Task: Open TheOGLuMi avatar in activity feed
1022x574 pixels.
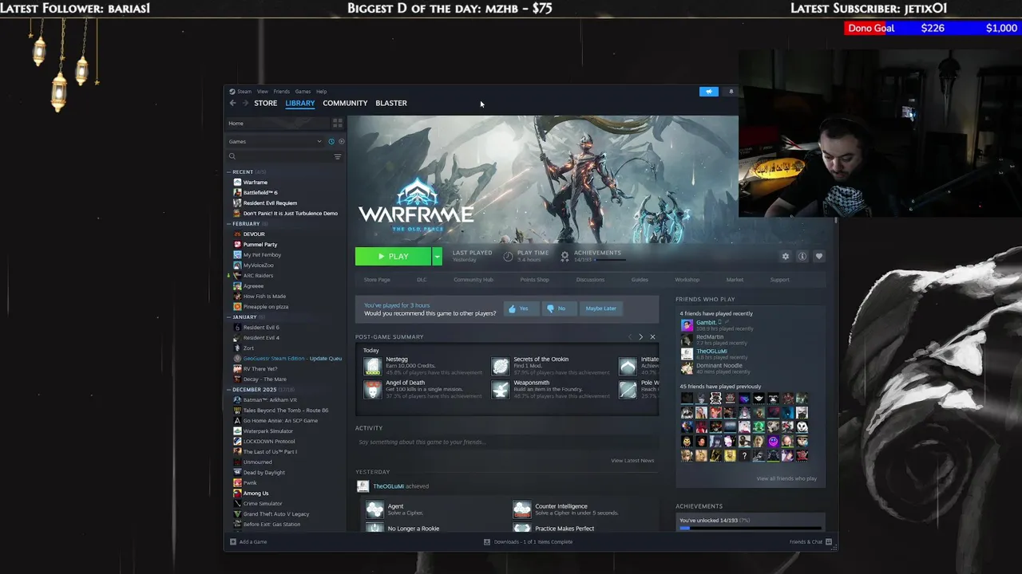Action: pyautogui.click(x=363, y=486)
